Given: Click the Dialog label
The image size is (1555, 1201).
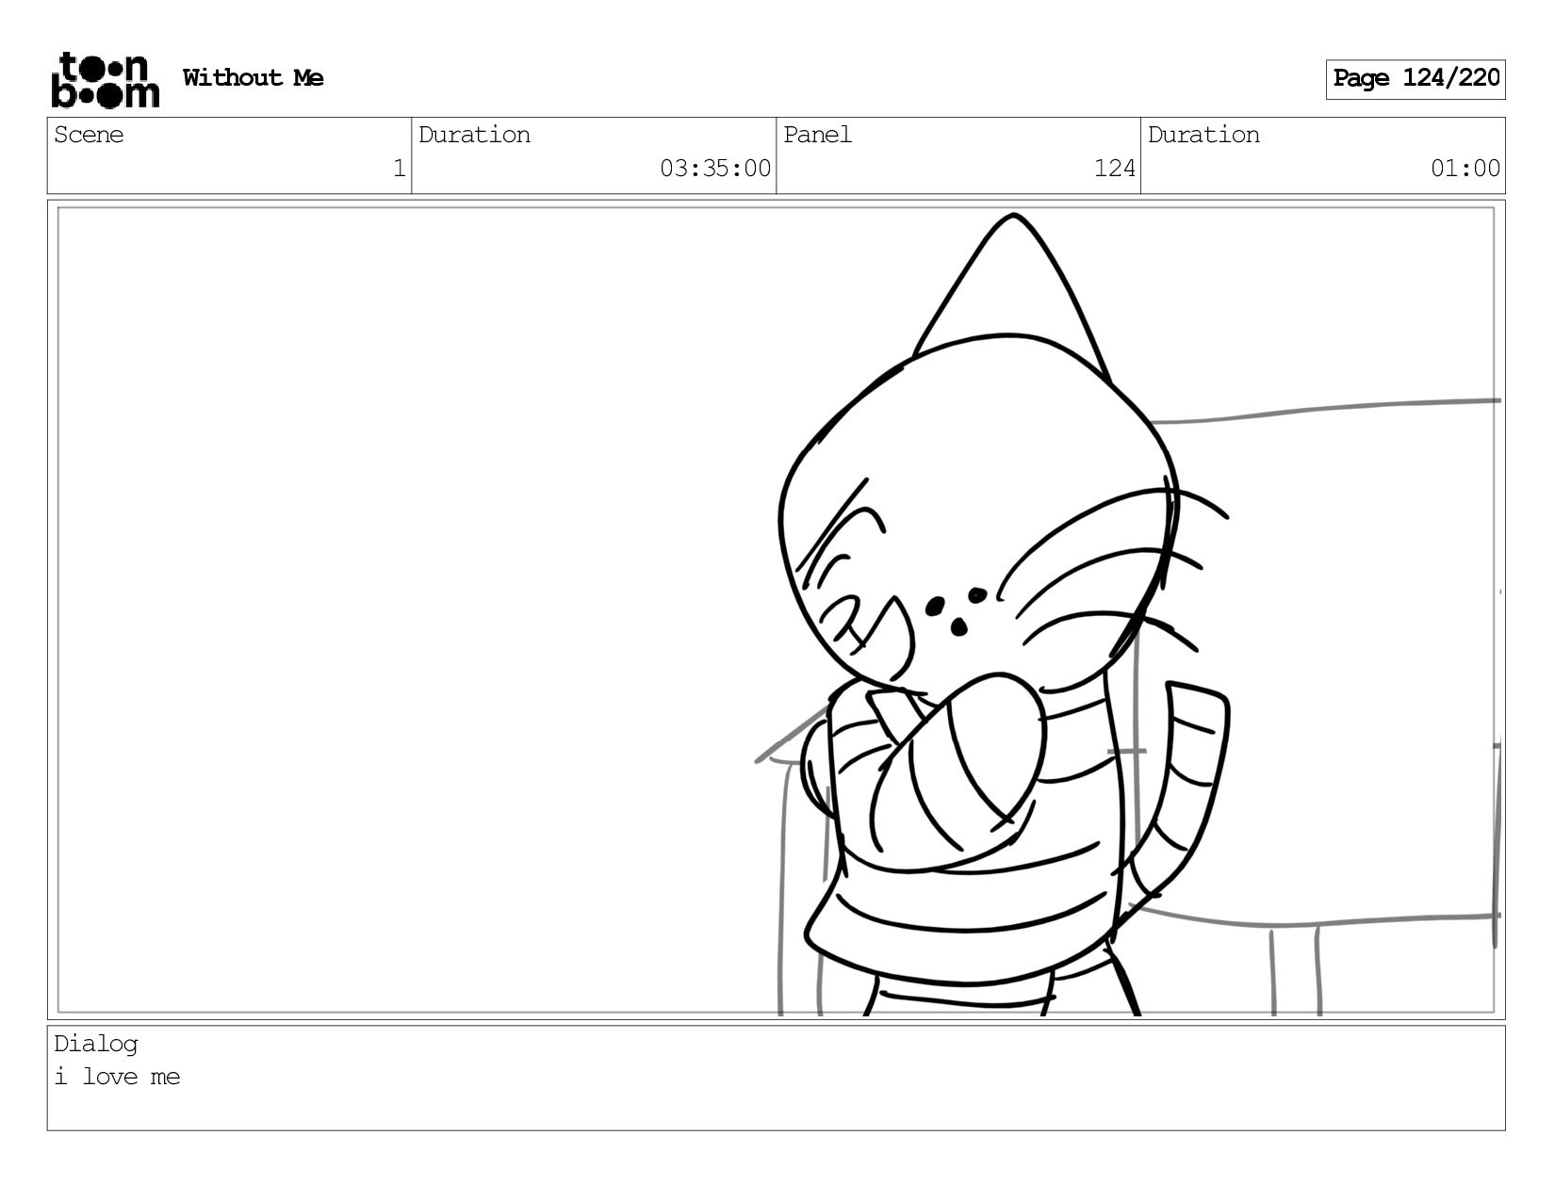Looking at the screenshot, I should (x=96, y=1044).
